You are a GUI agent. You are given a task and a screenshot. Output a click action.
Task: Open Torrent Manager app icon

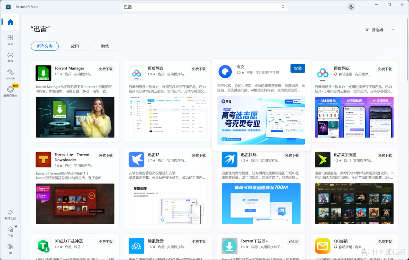tap(43, 73)
